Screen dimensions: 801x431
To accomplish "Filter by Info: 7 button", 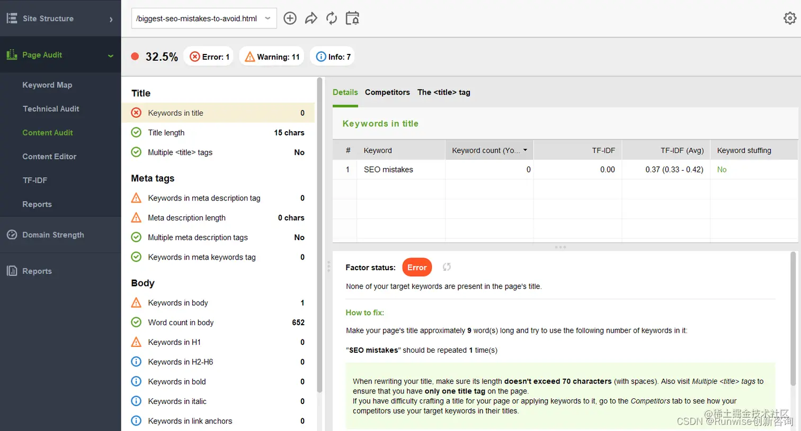I will click(333, 57).
